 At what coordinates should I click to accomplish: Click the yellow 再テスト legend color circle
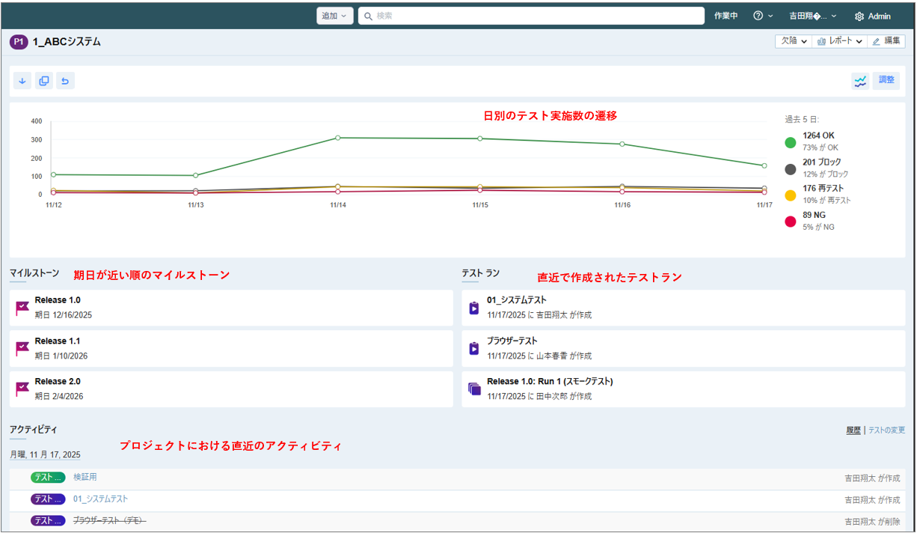pyautogui.click(x=791, y=195)
